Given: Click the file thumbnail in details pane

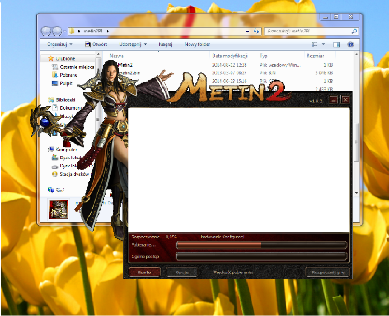Looking at the screenshot, I should point(58,209).
